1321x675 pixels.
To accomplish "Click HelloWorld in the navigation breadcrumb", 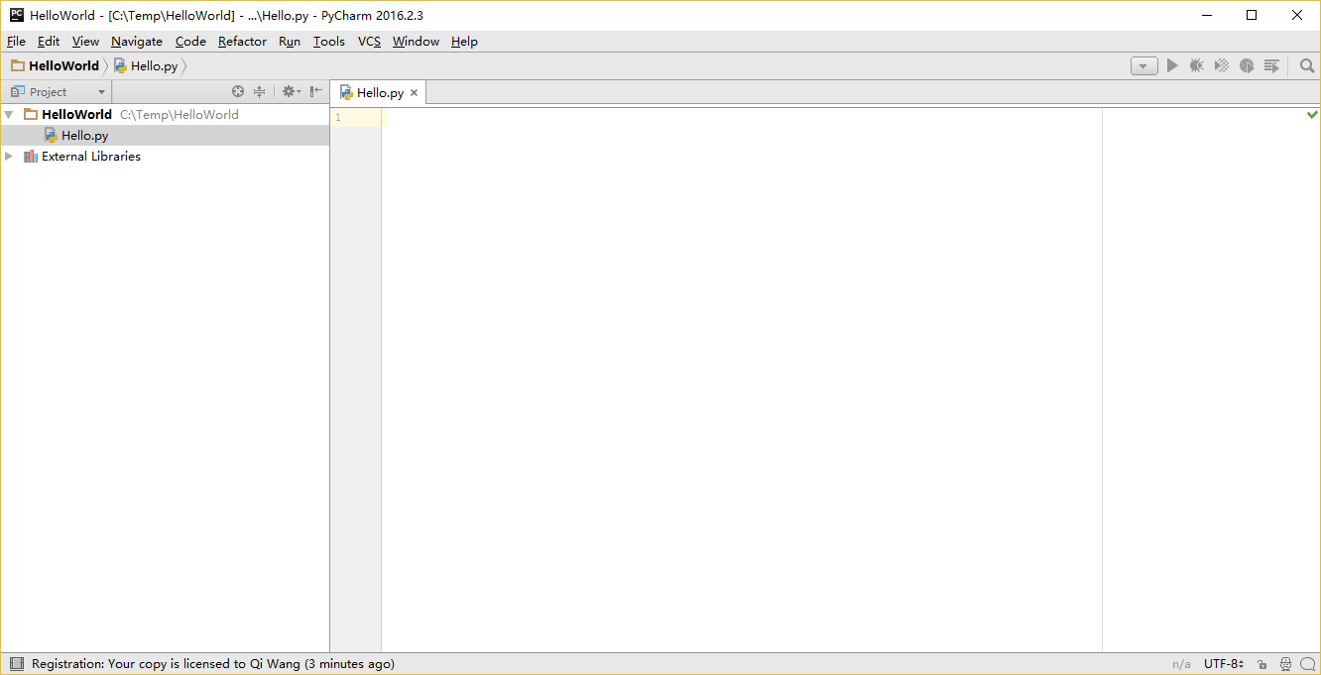I will point(56,65).
